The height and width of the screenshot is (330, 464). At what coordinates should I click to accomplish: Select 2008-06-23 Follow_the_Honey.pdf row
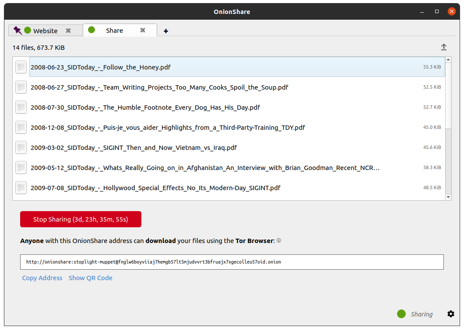coord(229,67)
